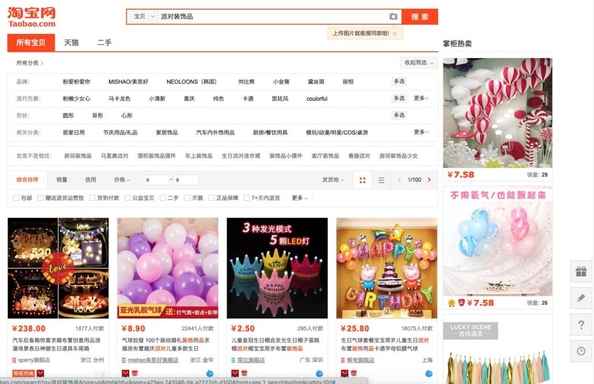This screenshot has height=384, width=594.
Task: Tick the 包邮 free shipping checkbox
Action: pos(16,198)
